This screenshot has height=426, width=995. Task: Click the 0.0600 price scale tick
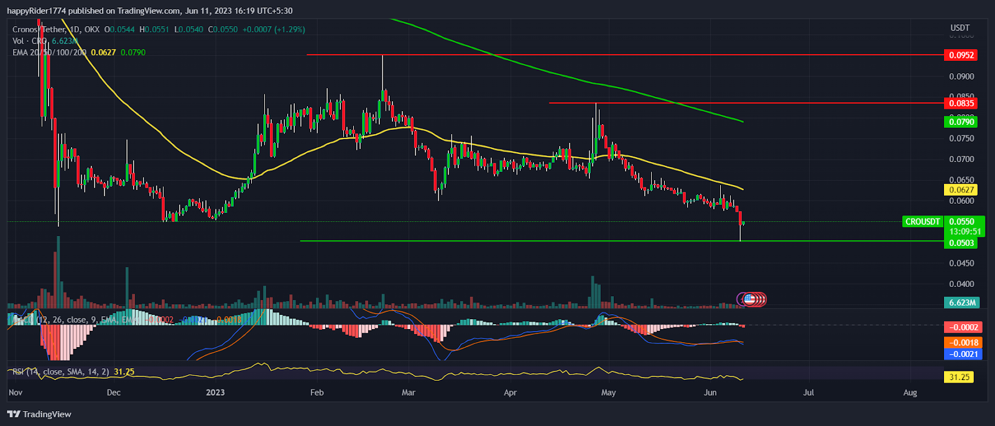coord(961,201)
